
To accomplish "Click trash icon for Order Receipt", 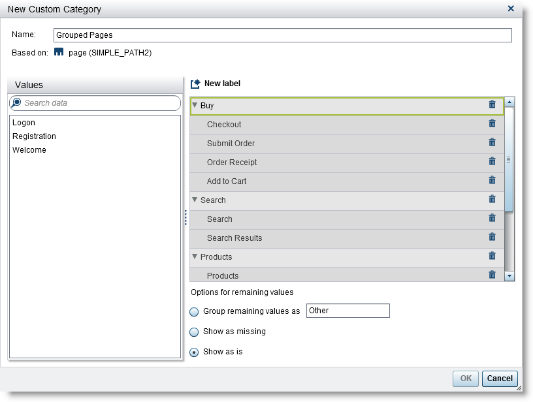I will [492, 161].
